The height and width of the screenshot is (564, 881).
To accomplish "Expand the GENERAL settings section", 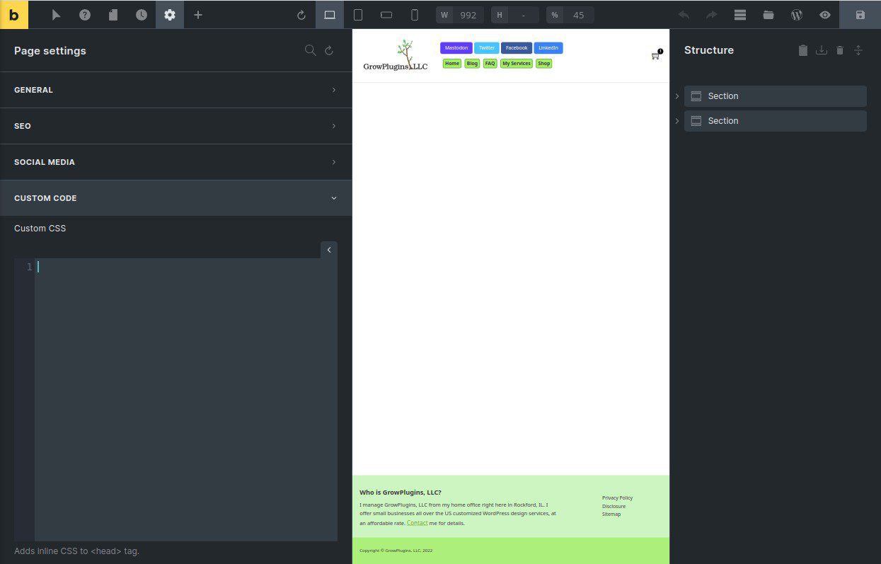I will pyautogui.click(x=175, y=90).
